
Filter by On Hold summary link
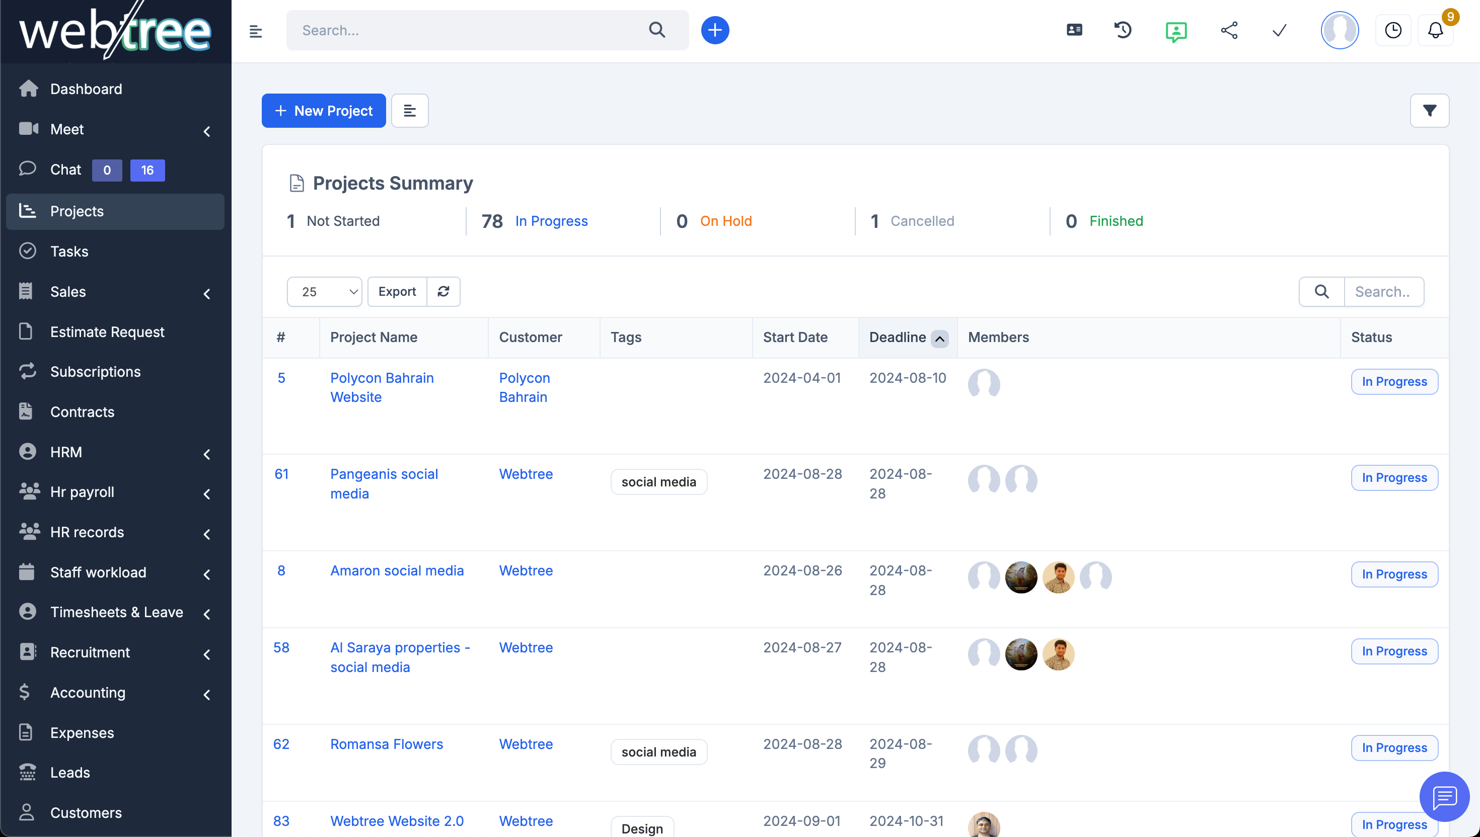[726, 221]
